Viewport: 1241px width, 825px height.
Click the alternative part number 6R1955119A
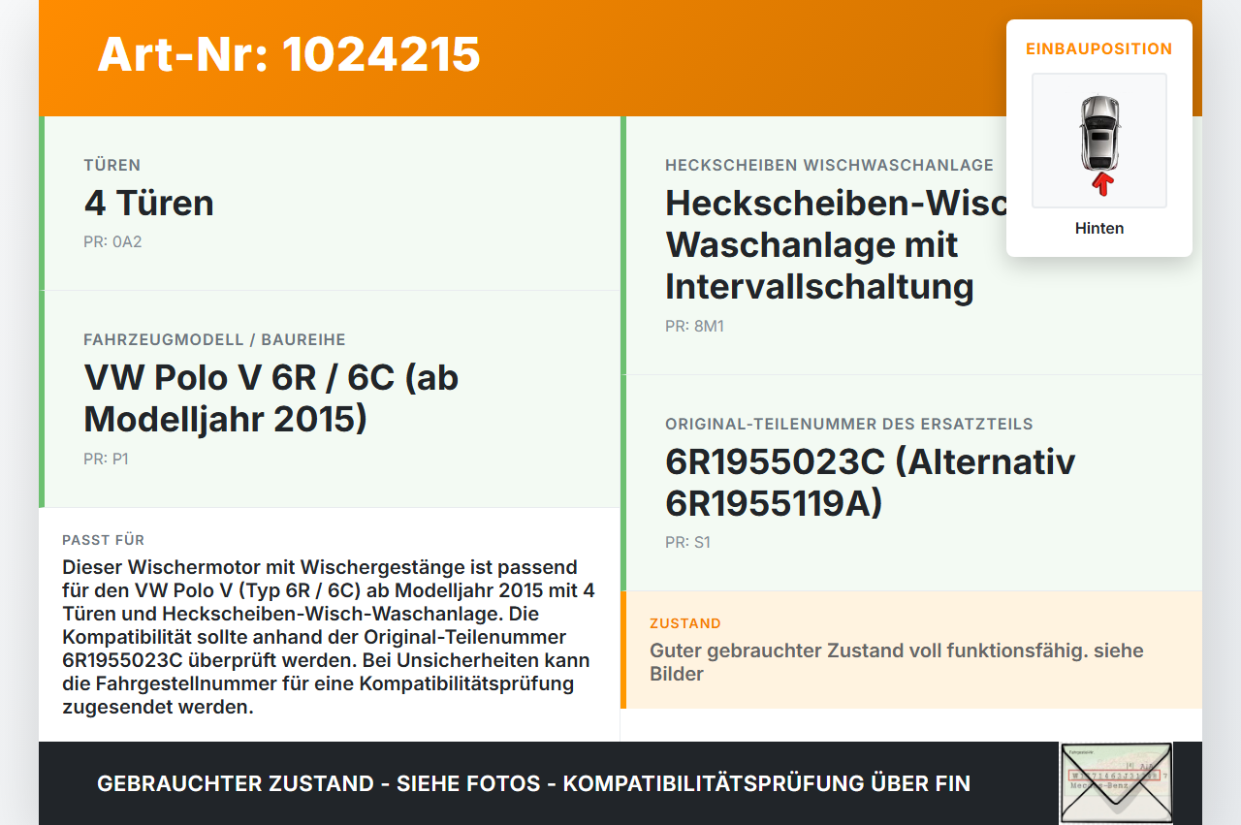[766, 504]
